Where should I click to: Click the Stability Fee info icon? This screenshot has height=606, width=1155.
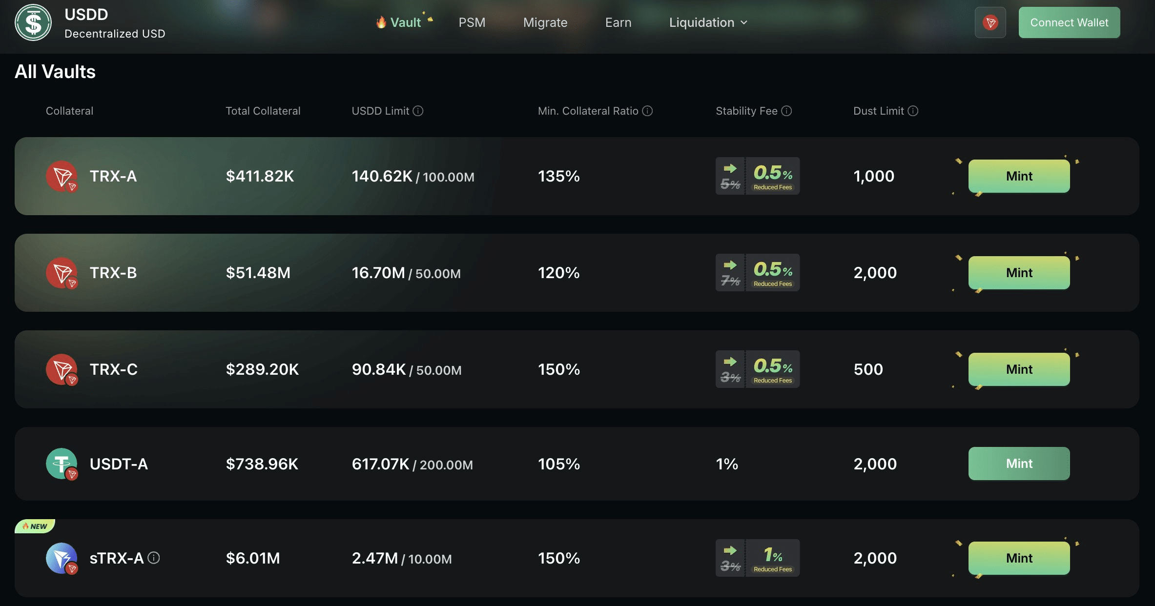click(x=786, y=111)
